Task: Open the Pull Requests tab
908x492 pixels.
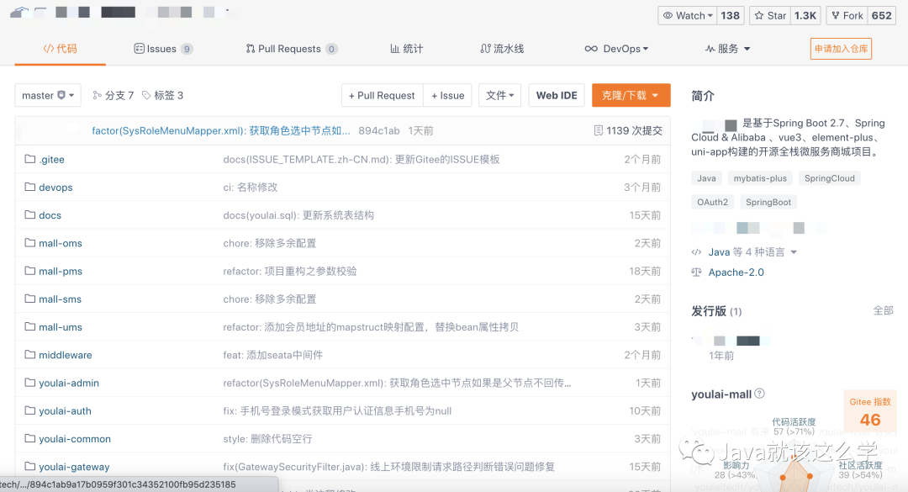Action: (x=291, y=49)
